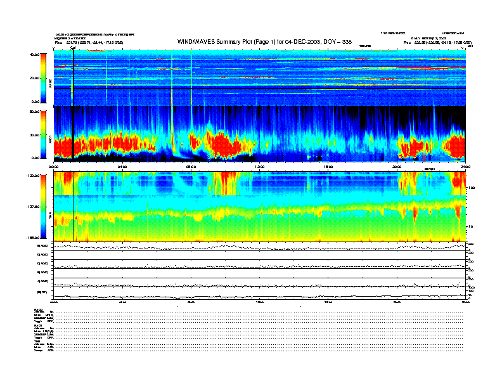
Task: Click the TNR color scale bar
Action: 44,207
